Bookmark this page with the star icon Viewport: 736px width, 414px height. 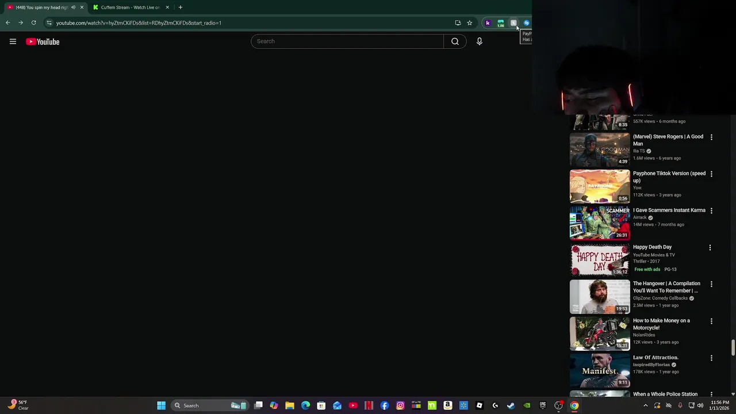pyautogui.click(x=469, y=23)
